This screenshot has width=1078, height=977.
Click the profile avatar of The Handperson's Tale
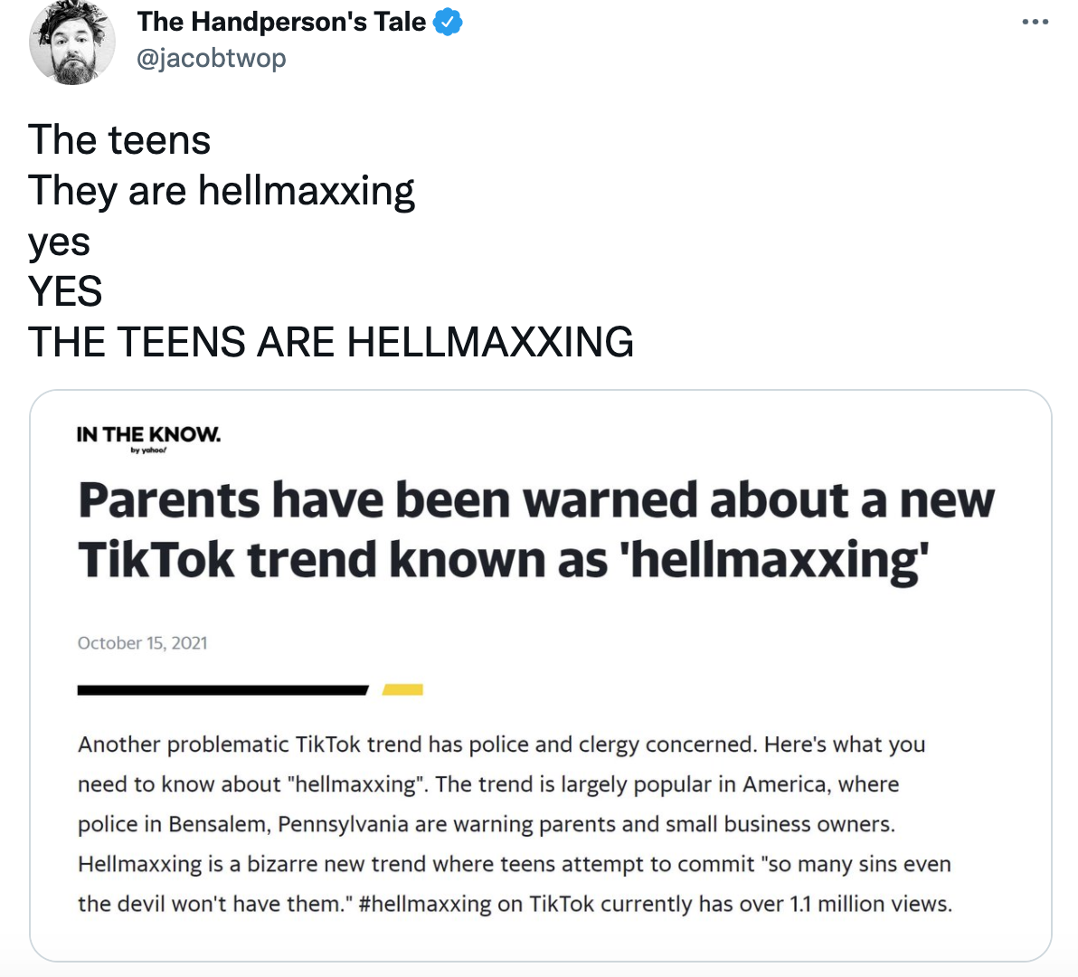click(72, 42)
